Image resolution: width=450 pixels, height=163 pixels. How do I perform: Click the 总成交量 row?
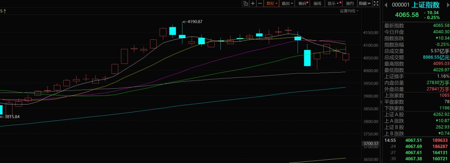(416, 51)
